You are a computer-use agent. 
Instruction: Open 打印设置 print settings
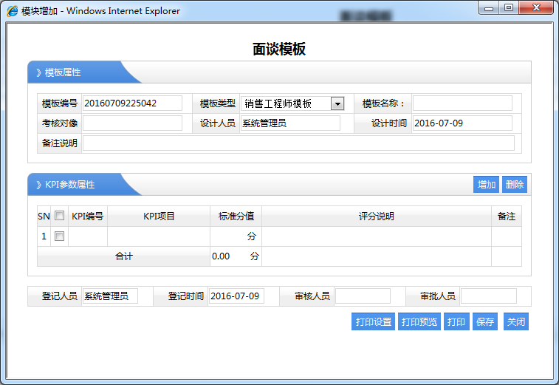(374, 322)
